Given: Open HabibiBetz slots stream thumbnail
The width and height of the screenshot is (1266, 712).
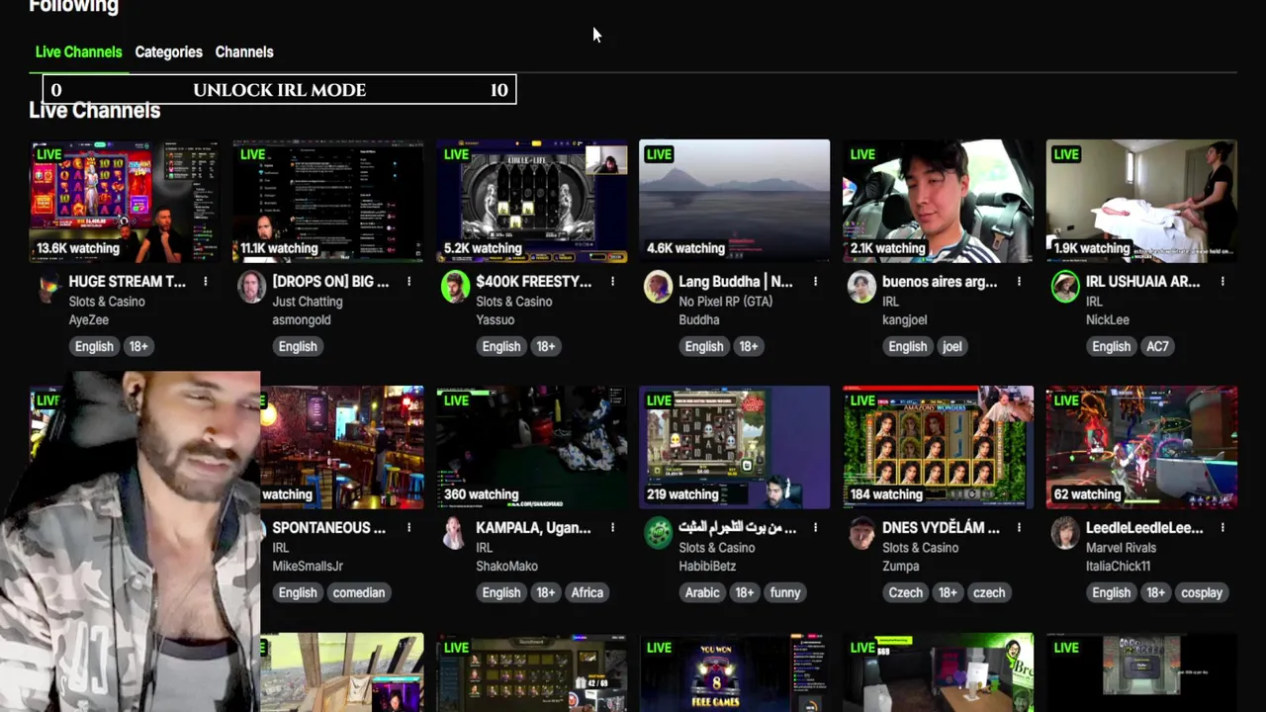Looking at the screenshot, I should pos(735,447).
